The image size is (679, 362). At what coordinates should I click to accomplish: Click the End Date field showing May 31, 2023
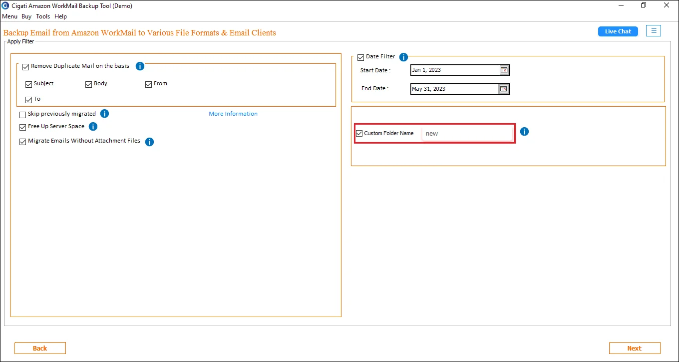coord(454,89)
